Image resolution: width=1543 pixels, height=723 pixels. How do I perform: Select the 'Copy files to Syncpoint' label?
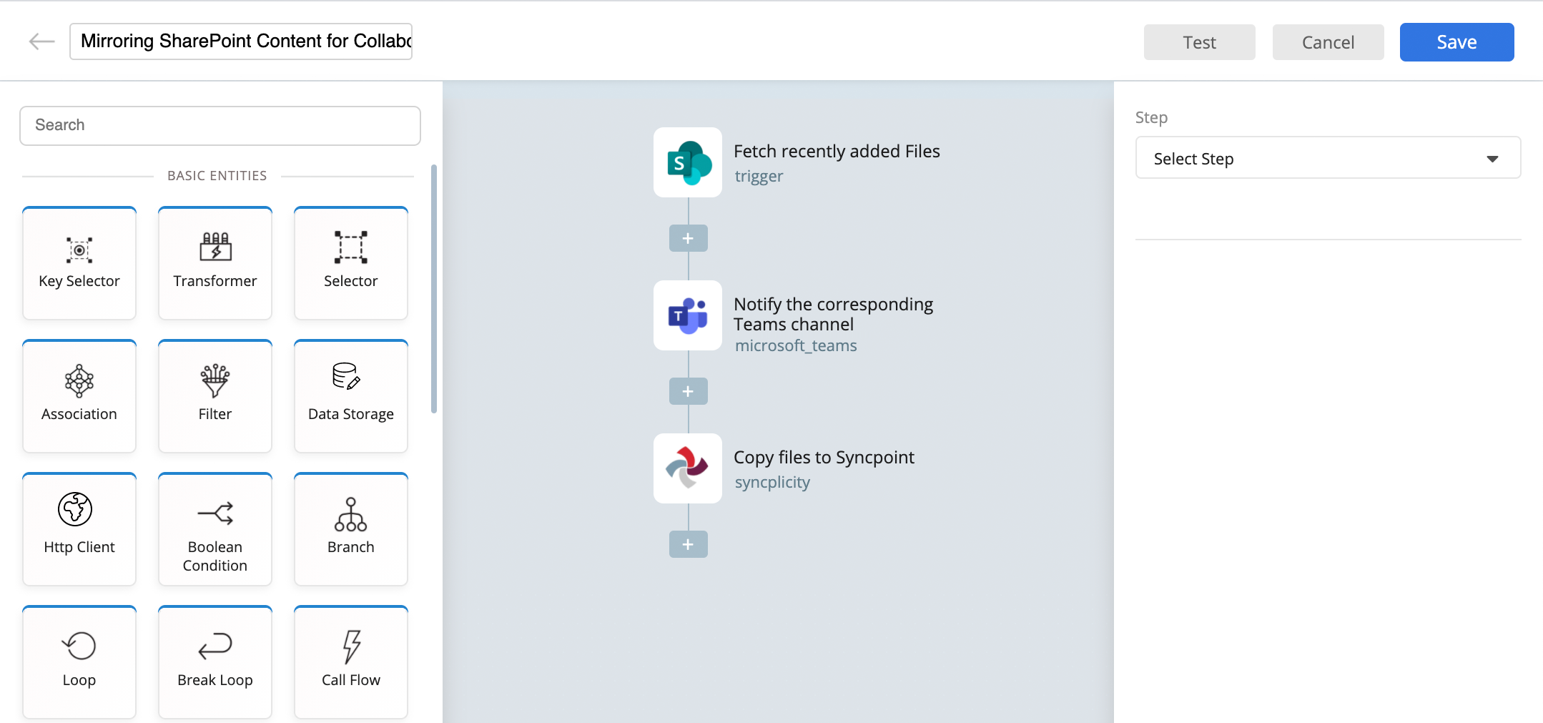click(x=824, y=458)
